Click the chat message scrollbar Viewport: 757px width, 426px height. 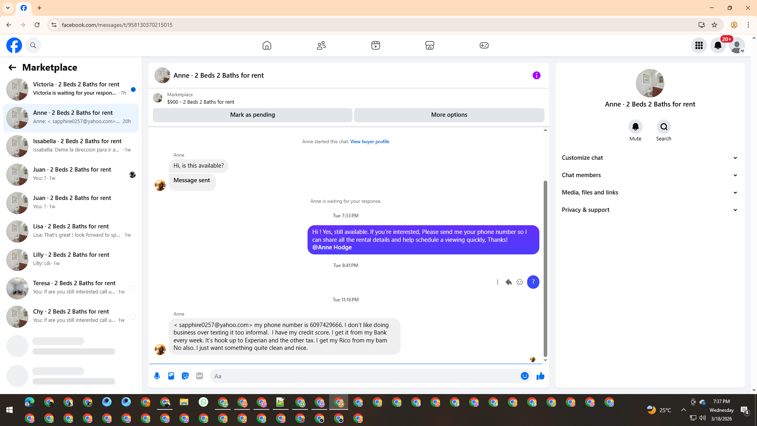(x=545, y=268)
